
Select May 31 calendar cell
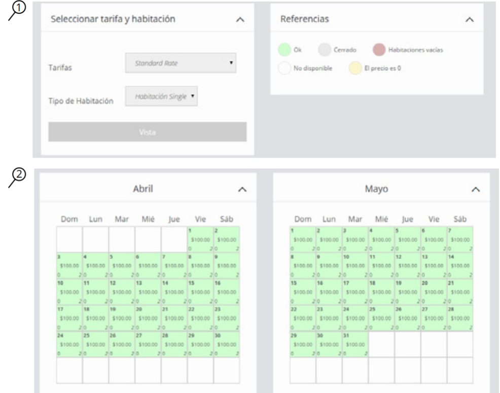(355, 345)
